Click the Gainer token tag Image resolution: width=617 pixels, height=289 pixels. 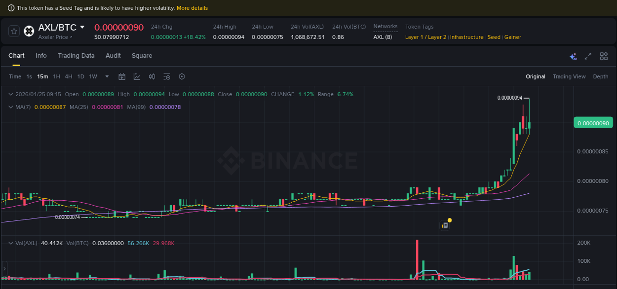click(512, 37)
